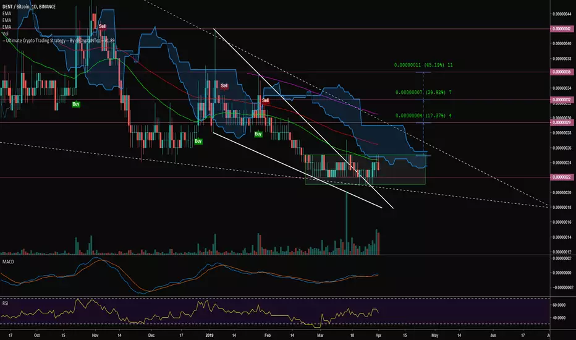This screenshot has height=340, width=576.
Task: Select the RSI indicator pane label
Action: click(x=6, y=304)
